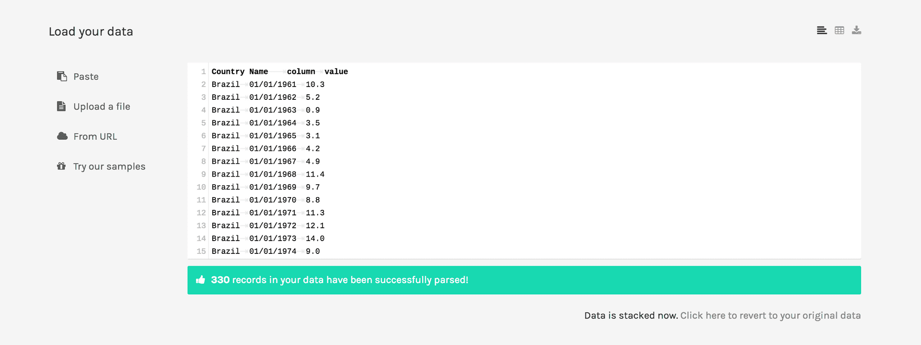Click line number 1 in the editor
This screenshot has width=921, height=345.
[x=203, y=72]
